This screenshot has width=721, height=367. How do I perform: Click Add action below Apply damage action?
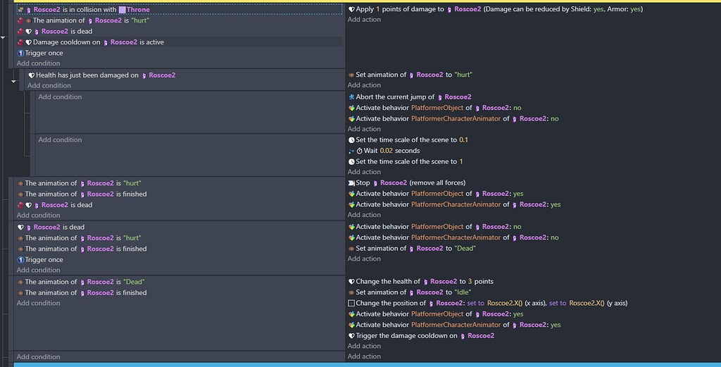pyautogui.click(x=364, y=20)
